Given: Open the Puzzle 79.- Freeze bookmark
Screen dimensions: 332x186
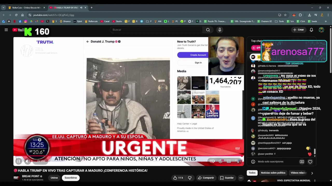Looking at the screenshot, I should 215,21.
